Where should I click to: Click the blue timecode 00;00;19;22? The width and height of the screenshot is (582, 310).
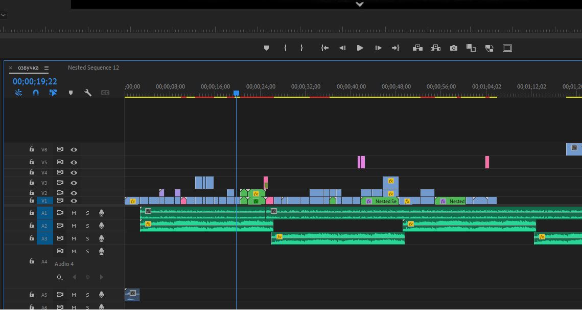[x=35, y=81]
